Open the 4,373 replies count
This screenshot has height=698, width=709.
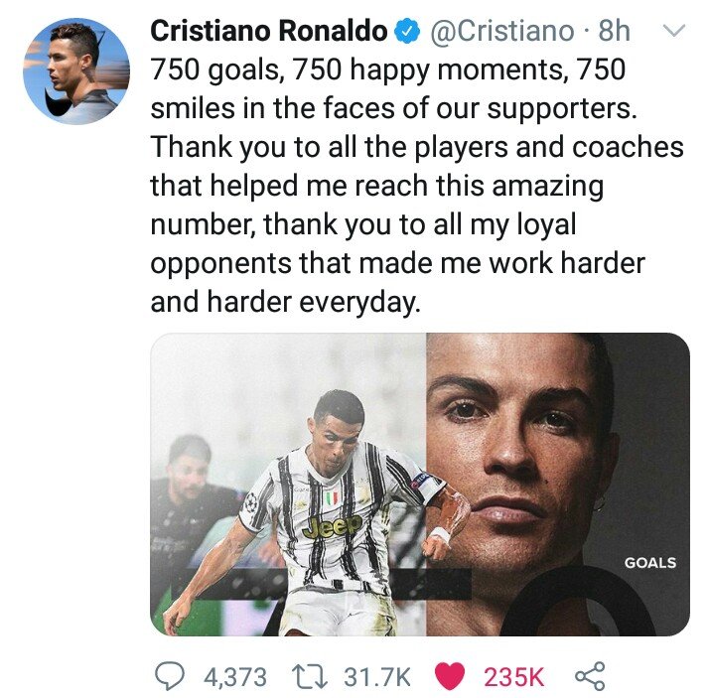235,677
